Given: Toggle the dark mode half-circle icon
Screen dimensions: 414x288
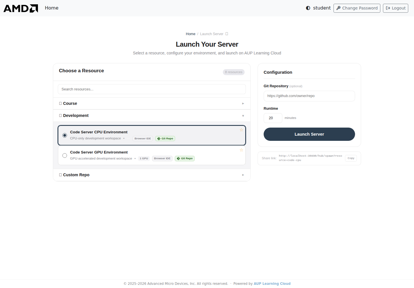Looking at the screenshot, I should pos(308,8).
